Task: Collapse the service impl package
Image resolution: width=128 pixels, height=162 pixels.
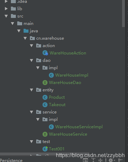Action: coord(38,119)
